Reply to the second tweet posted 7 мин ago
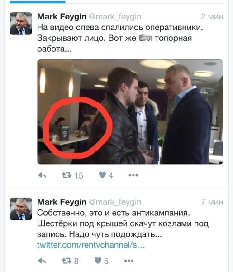Viewport: 233px width, 272px height. 42,261
